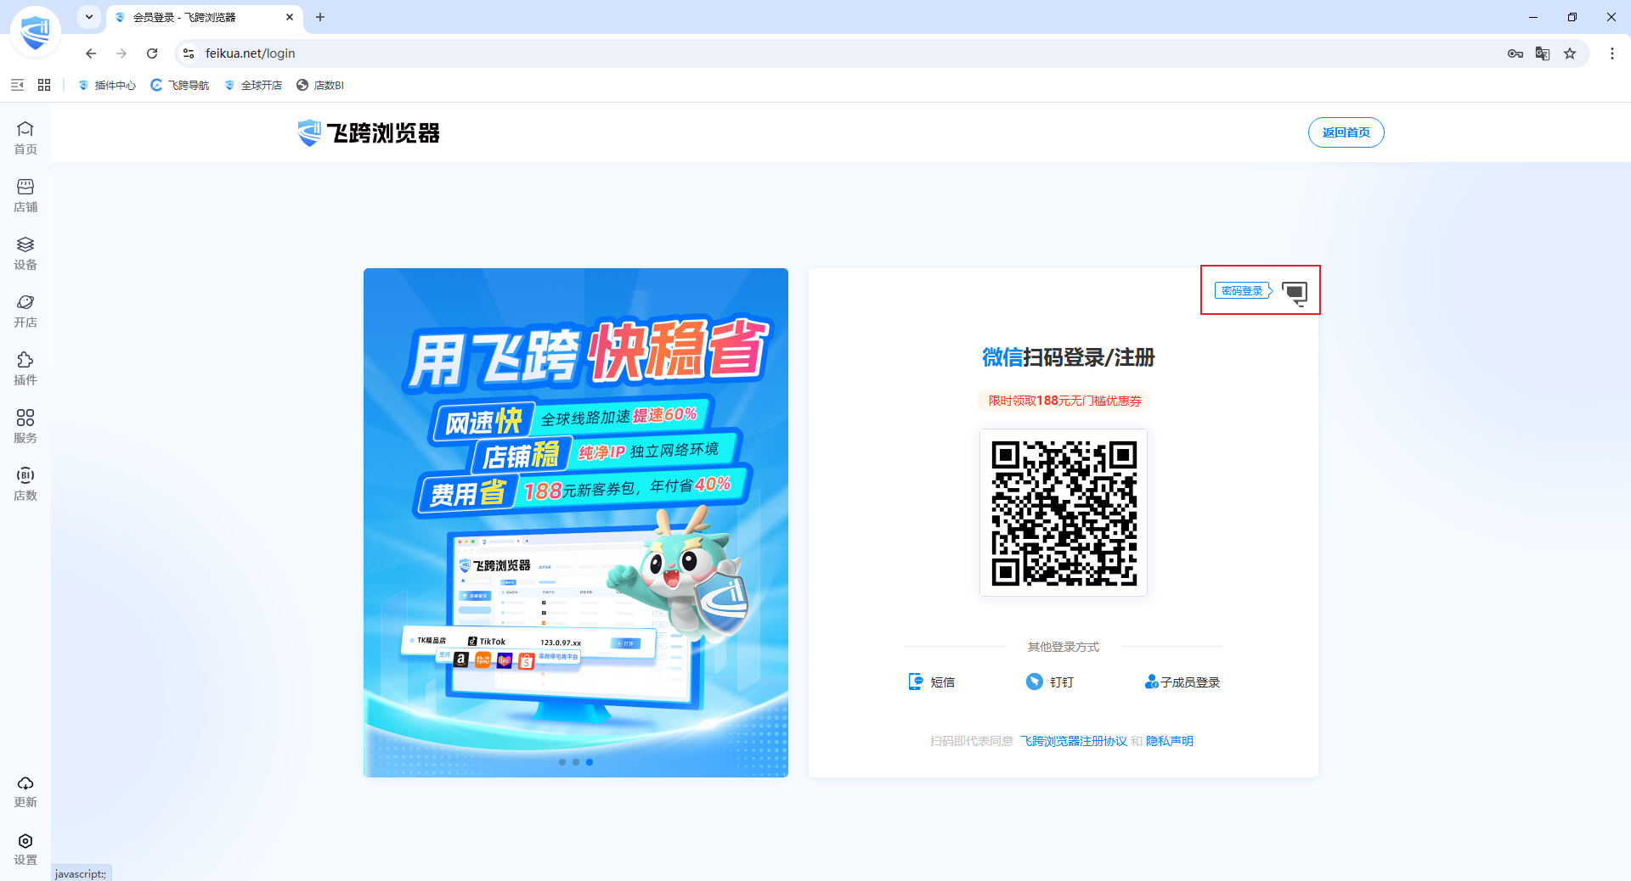Open 设置 settings in the sidebar
Screen dimensions: 1631x881
(x=25, y=849)
